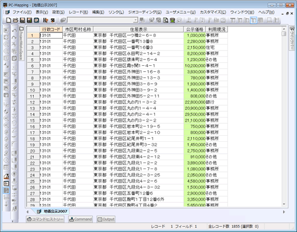Open the 設定(S) menu
Screen dimensions: 297x232
[x=58, y=12]
